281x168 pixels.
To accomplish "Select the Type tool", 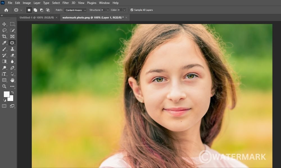I will [x=4, y=74].
